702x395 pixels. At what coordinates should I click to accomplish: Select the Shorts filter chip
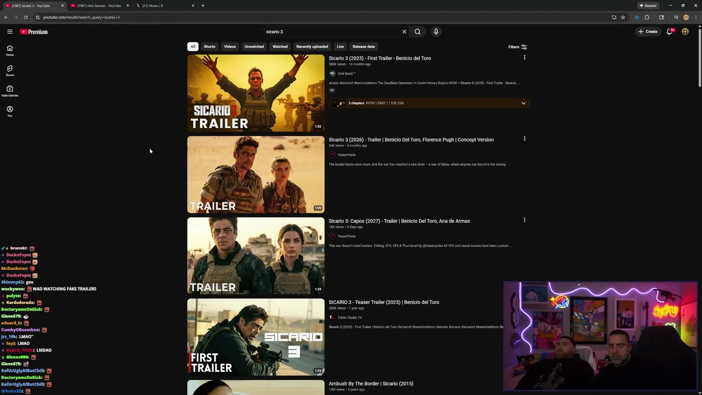point(210,47)
